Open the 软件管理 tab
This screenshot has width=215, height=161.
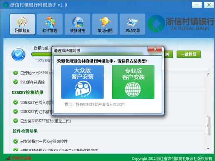click(x=50, y=24)
